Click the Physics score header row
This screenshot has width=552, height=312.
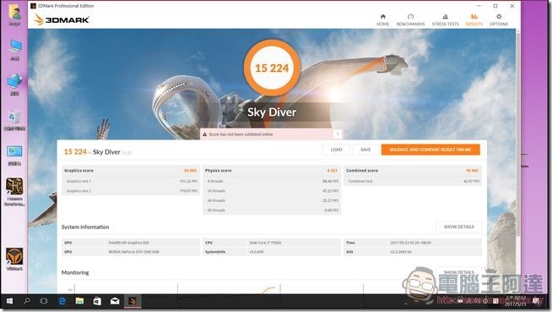pos(272,170)
